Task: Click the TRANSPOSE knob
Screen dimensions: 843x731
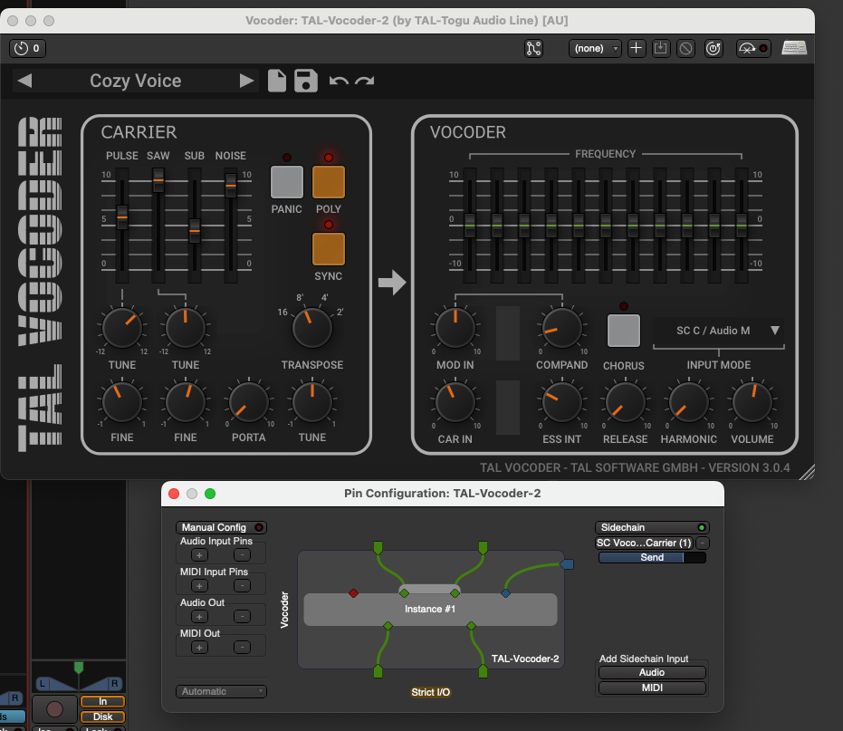Action: [312, 328]
